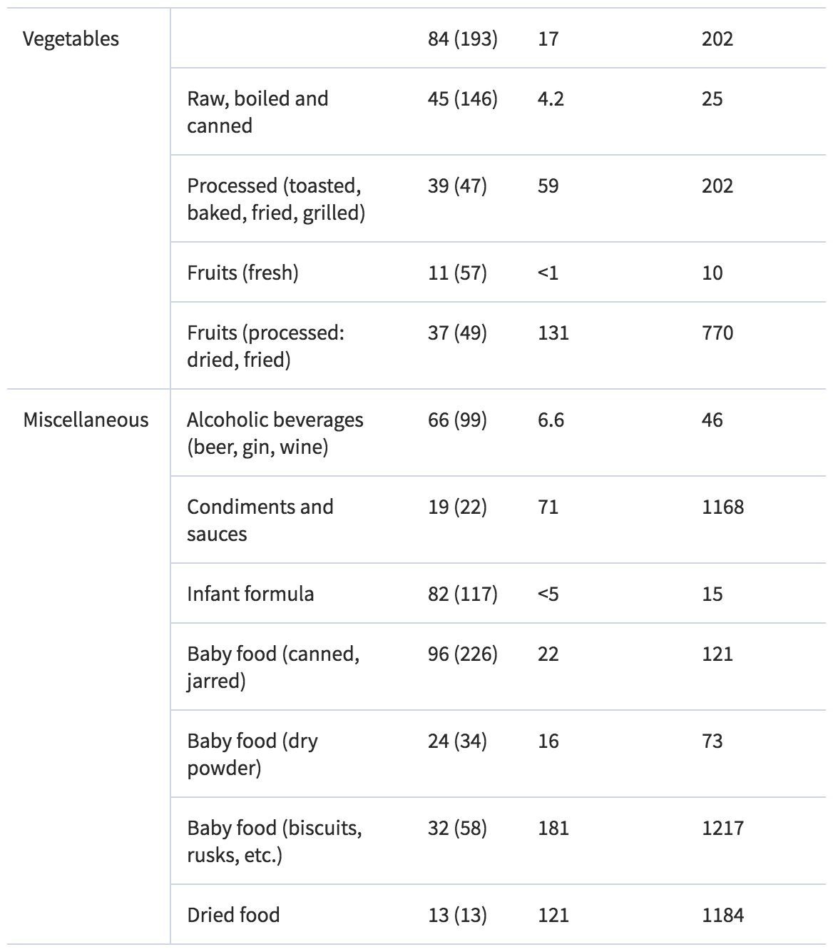This screenshot has height=952, width=833.
Task: Click the 770 value for processed fruits
Action: [717, 333]
